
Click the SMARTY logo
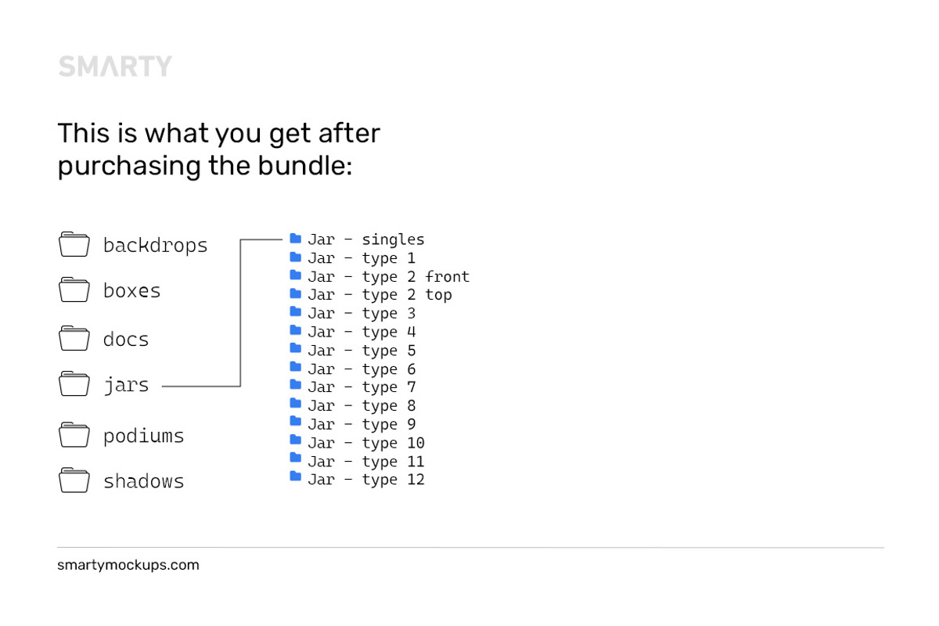click(x=115, y=67)
